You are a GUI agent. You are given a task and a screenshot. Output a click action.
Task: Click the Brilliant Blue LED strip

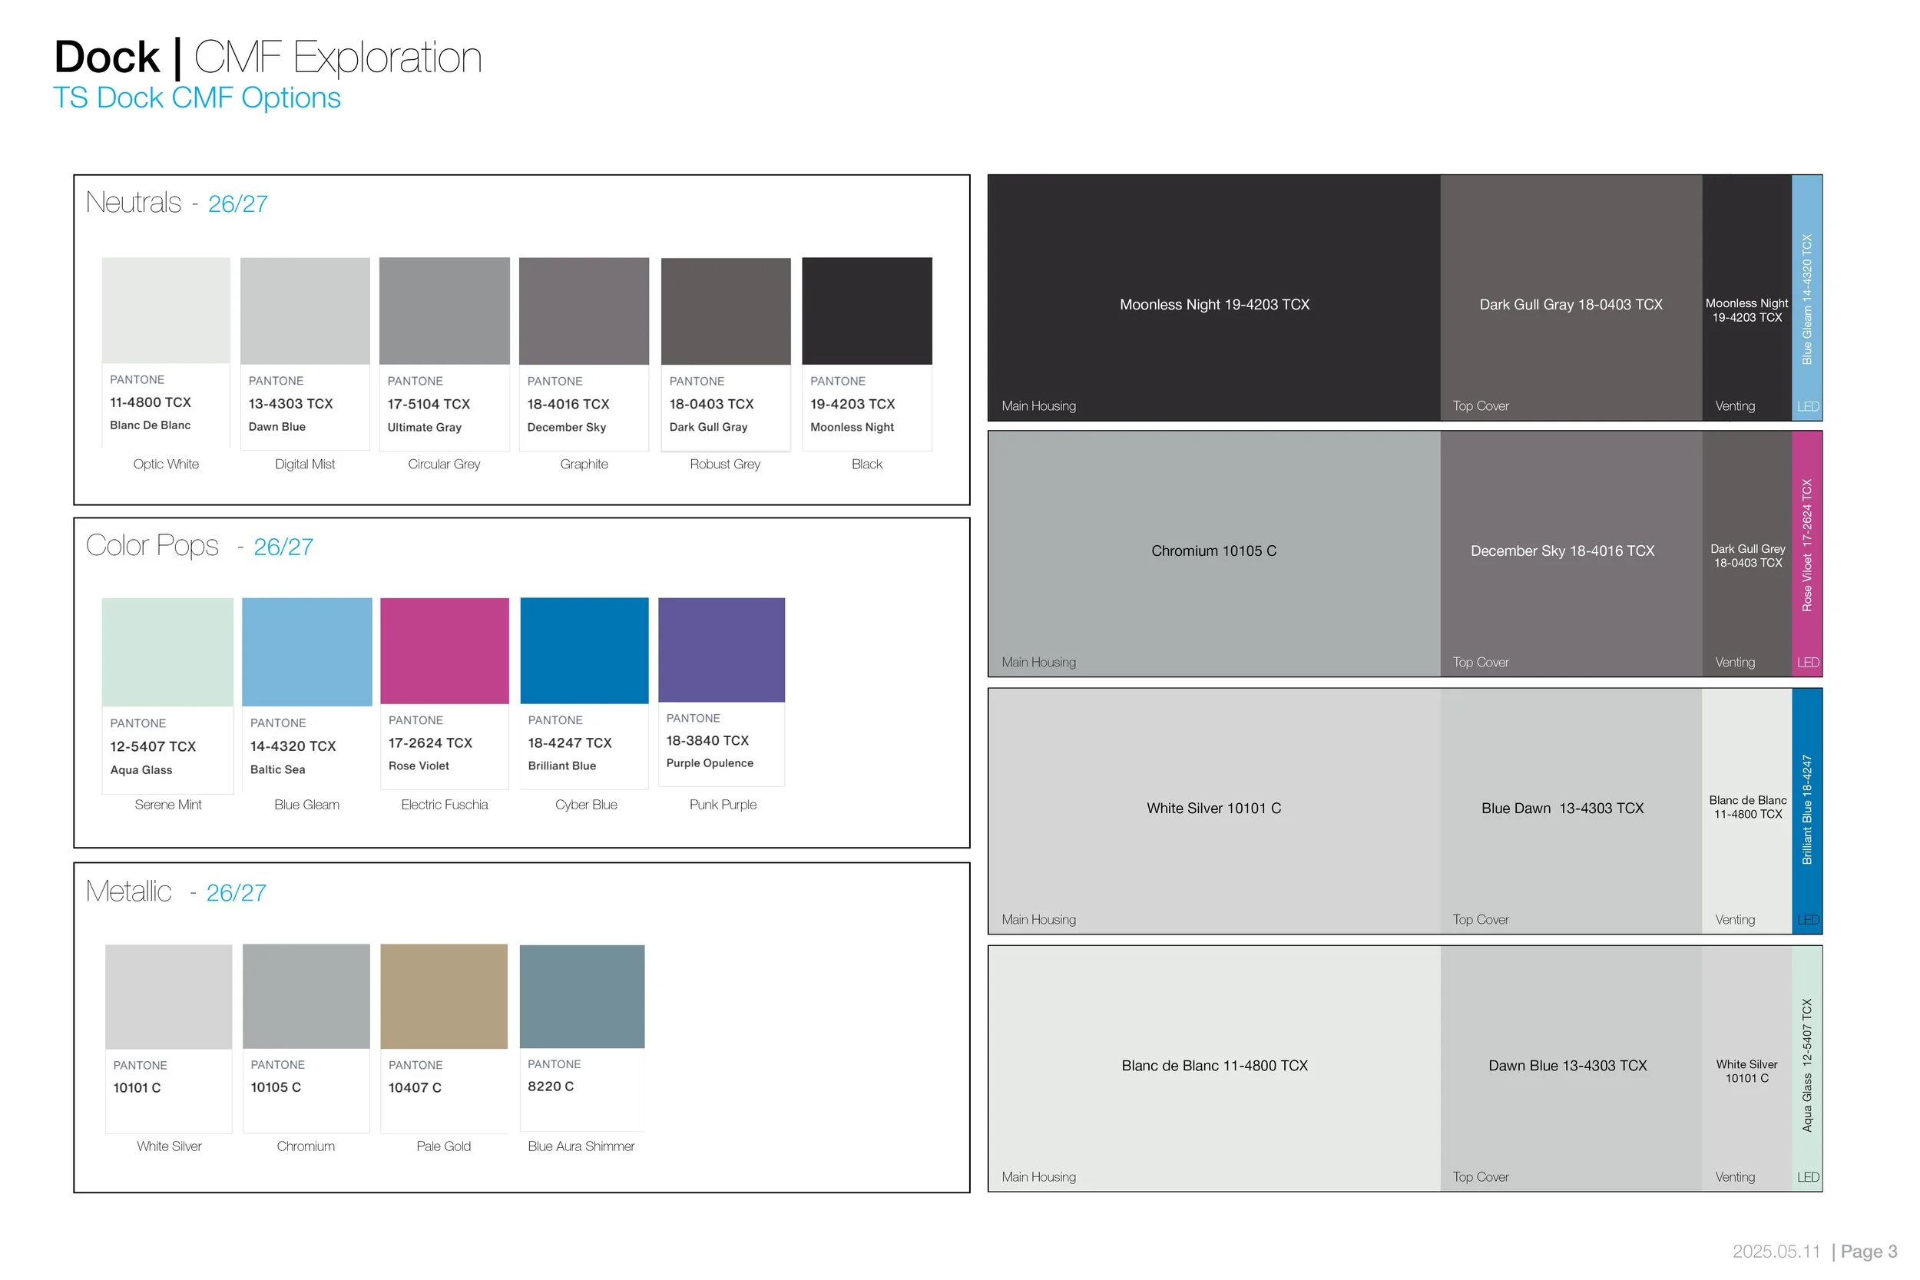pyautogui.click(x=1806, y=810)
